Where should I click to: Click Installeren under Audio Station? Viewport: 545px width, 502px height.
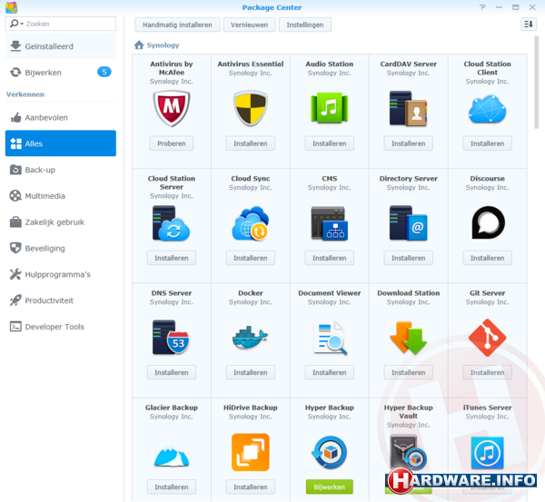point(329,143)
